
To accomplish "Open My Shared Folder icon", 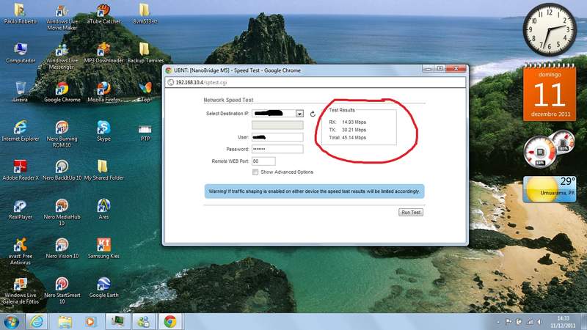I will tap(103, 170).
